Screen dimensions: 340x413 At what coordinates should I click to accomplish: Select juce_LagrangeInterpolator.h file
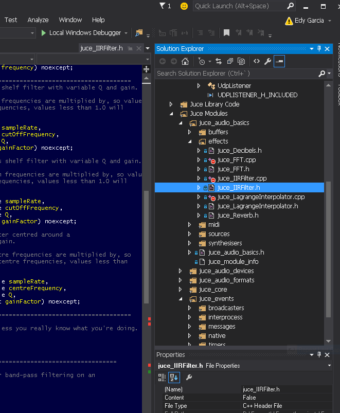tap(258, 206)
